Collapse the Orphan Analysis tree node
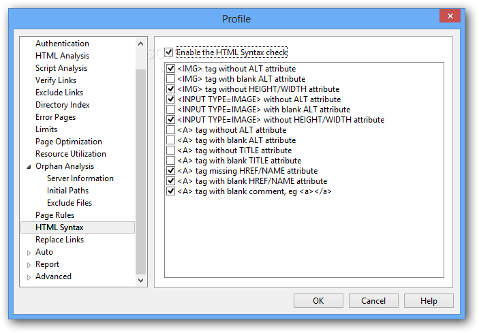The height and width of the screenshot is (333, 479). point(29,167)
